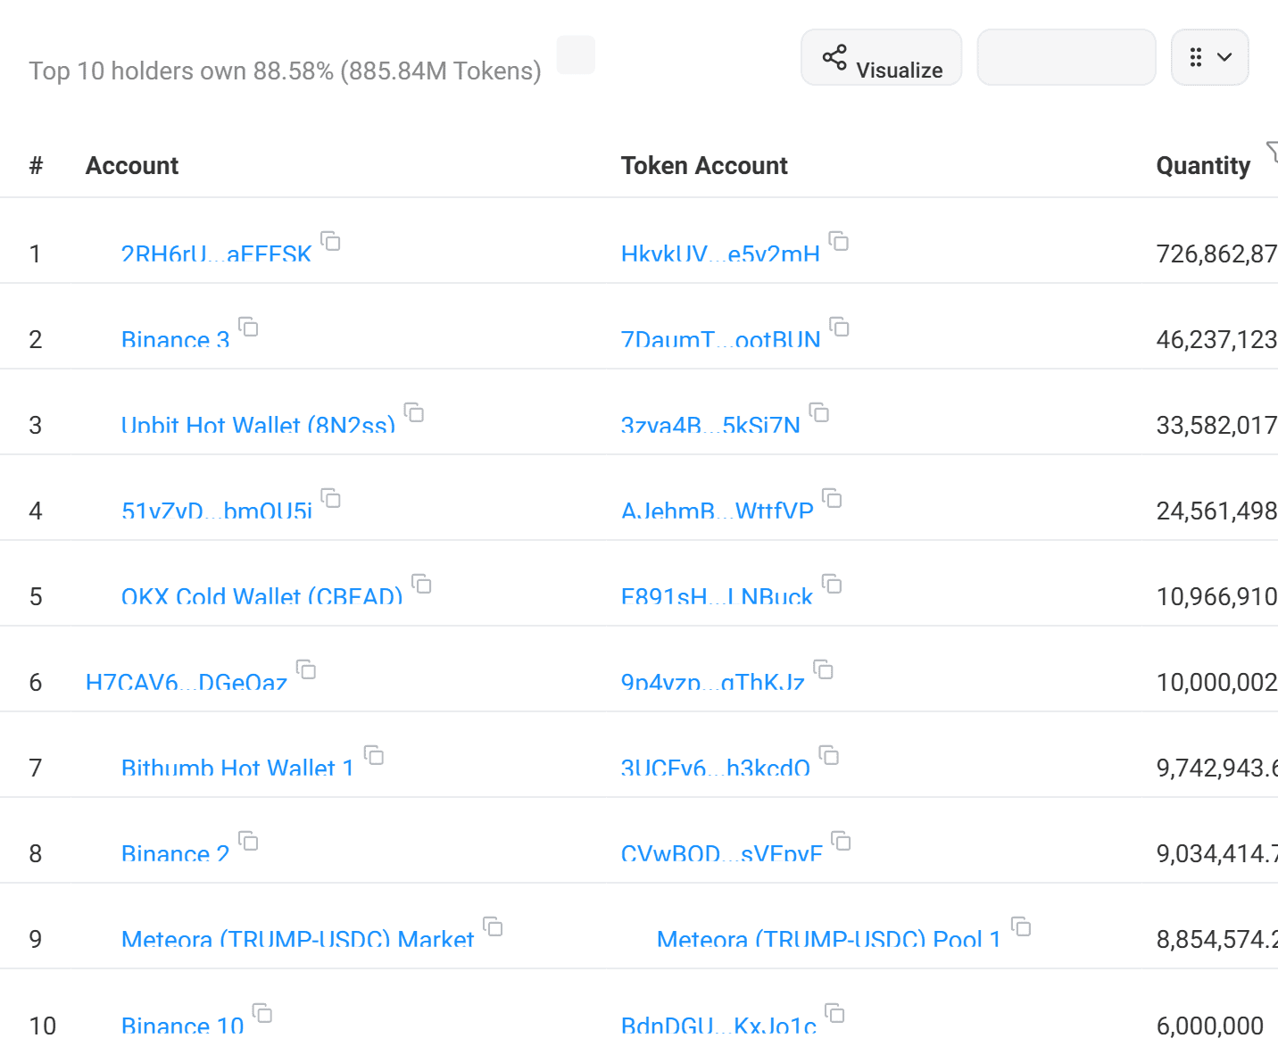The height and width of the screenshot is (1055, 1278).
Task: Copy token account HkvkUV...e5v2mH
Action: [839, 241]
